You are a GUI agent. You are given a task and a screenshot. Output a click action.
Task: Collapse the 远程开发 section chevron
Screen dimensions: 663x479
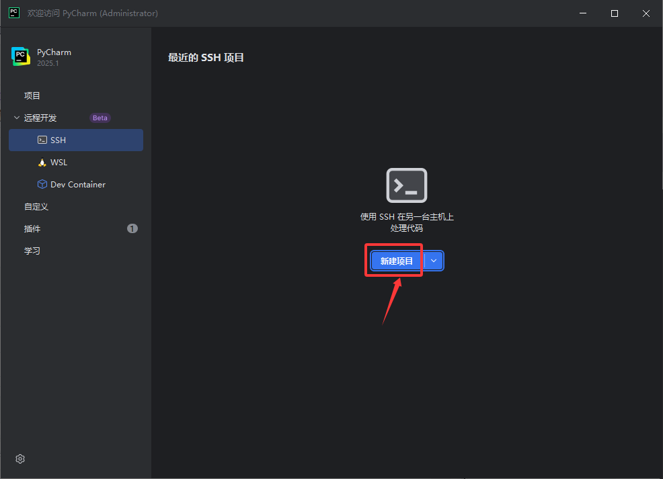tap(17, 118)
